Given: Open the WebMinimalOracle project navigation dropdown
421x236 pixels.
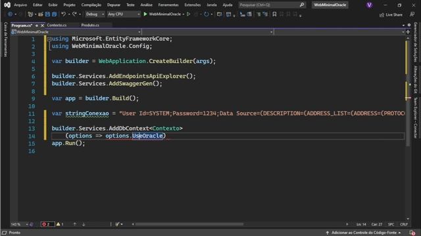Looking at the screenshot, I should pos(76,32).
